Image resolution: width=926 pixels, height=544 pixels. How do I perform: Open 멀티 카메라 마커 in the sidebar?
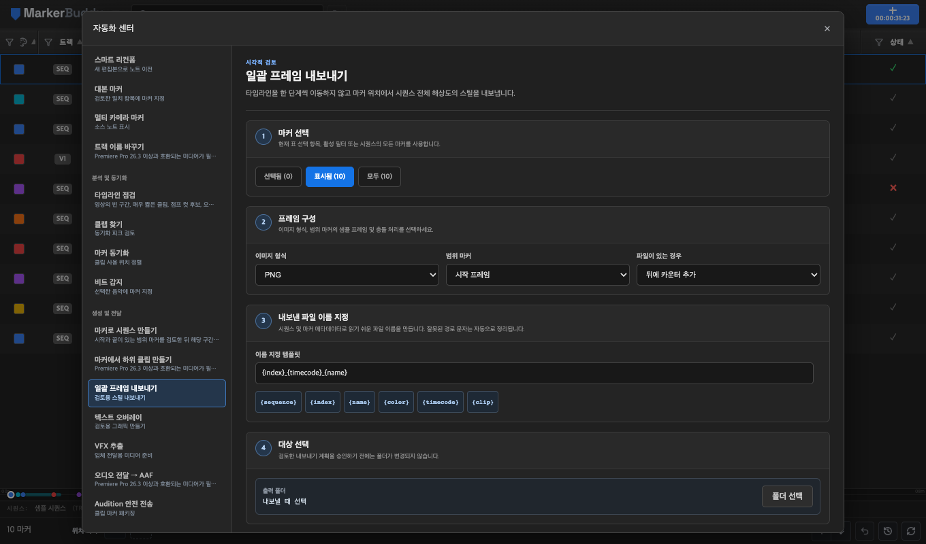(157, 121)
